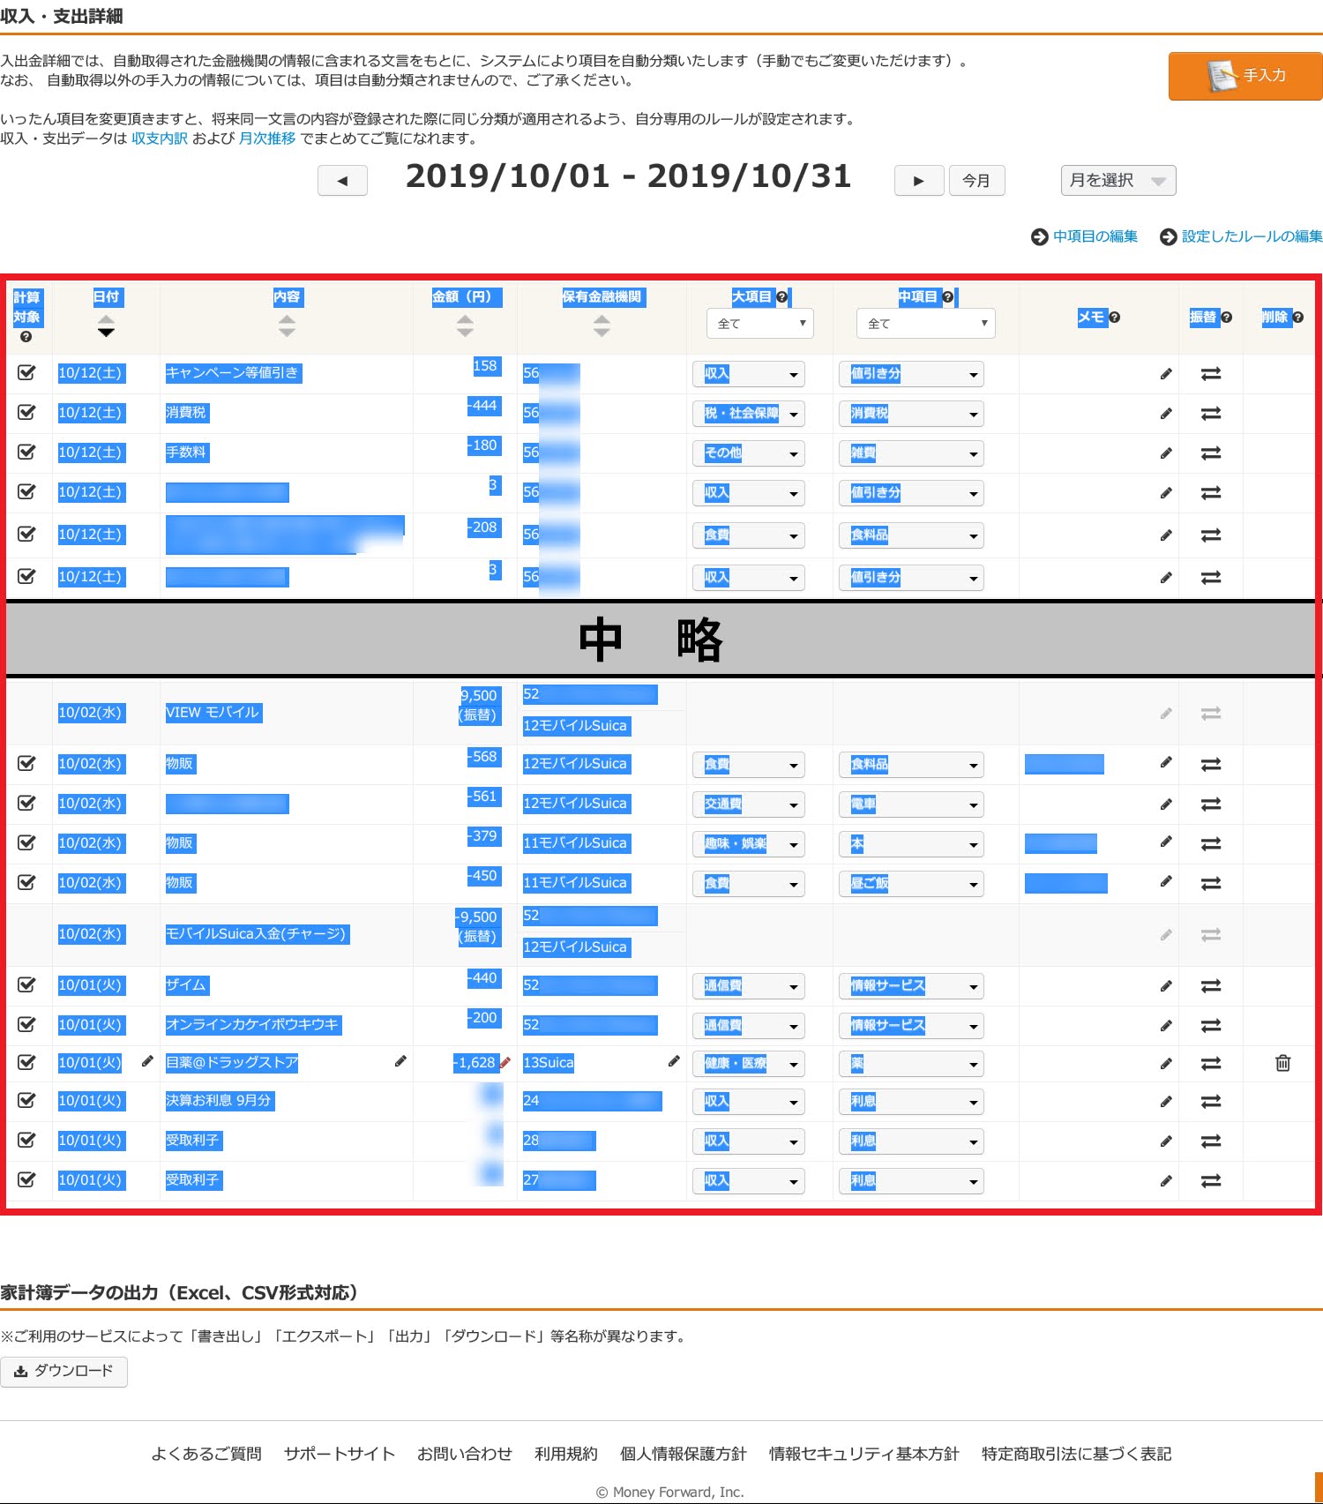Click transfer arrows for 手数料 row
The height and width of the screenshot is (1504, 1323).
(x=1211, y=453)
